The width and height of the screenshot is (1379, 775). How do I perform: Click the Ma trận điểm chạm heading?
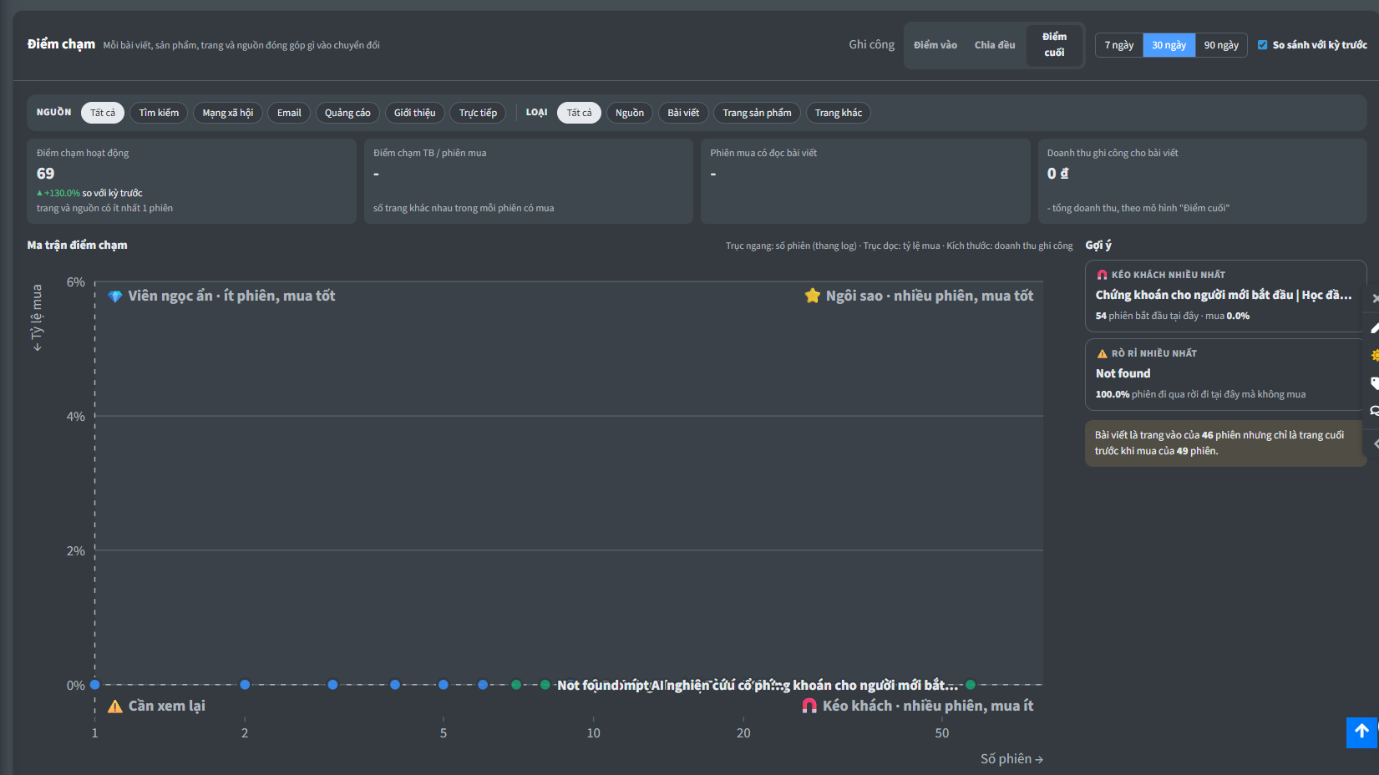pos(77,245)
